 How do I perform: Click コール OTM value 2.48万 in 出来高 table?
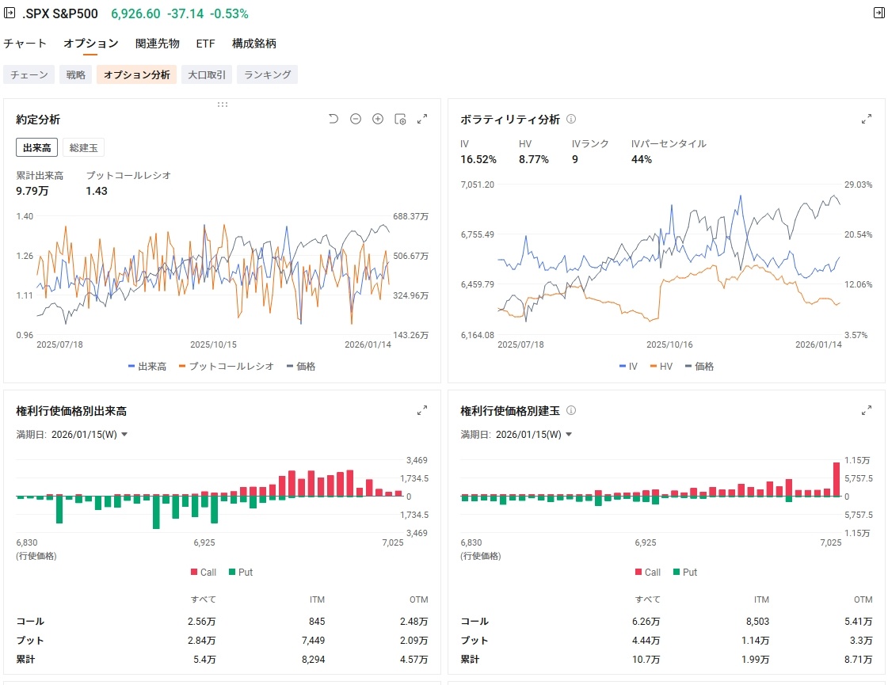[x=414, y=622]
